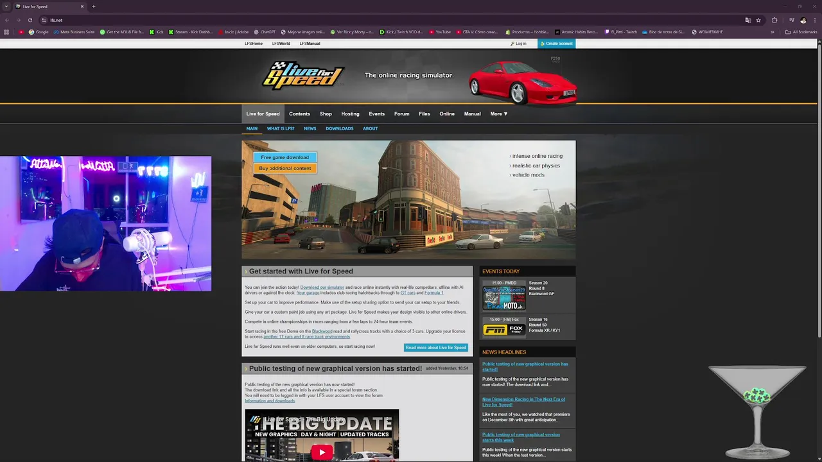Open the Files nav menu item

[424, 114]
